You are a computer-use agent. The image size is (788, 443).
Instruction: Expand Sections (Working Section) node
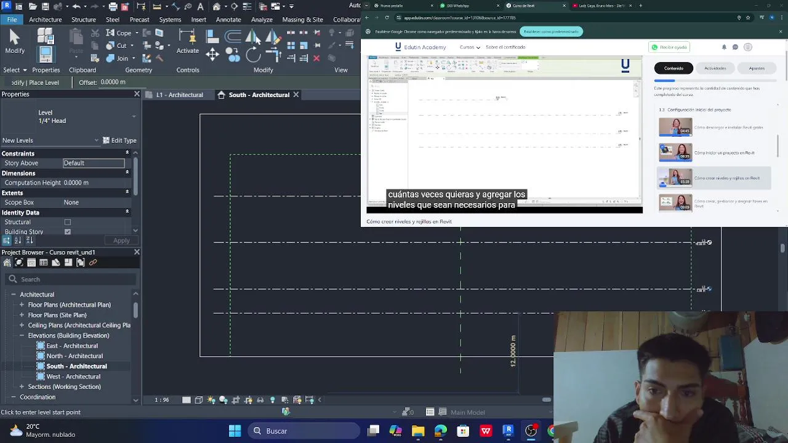[22, 386]
